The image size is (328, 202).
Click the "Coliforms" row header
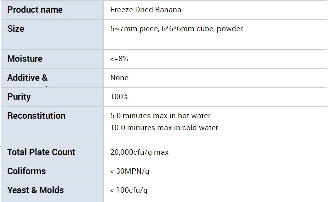click(26, 171)
